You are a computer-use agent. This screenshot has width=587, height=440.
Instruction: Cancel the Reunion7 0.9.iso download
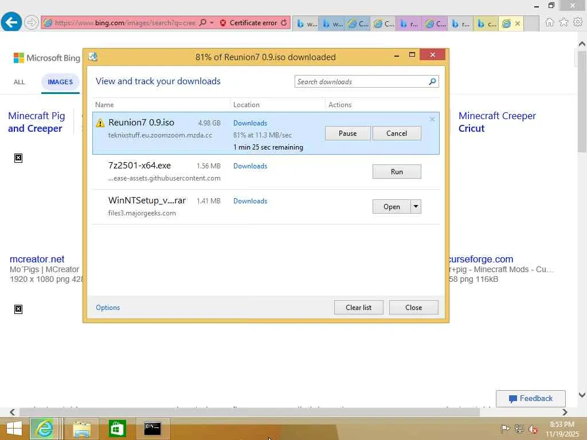coord(397,133)
